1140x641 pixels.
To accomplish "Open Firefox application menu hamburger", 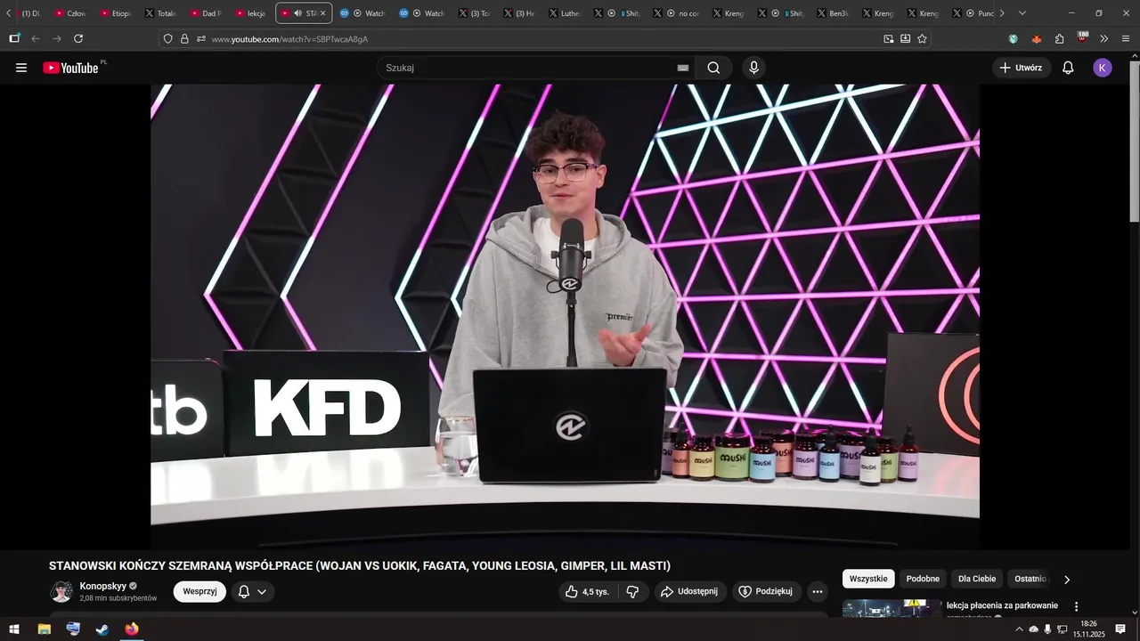I will click(1126, 38).
